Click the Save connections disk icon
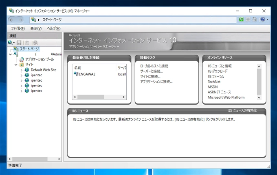 [x=19, y=43]
